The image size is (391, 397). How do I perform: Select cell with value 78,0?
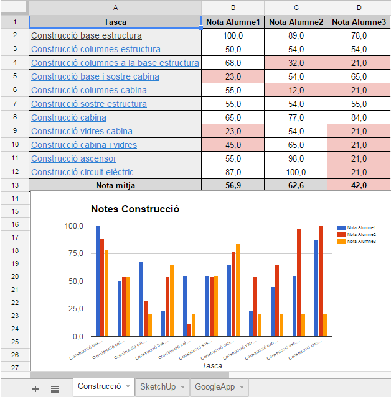tap(359, 35)
